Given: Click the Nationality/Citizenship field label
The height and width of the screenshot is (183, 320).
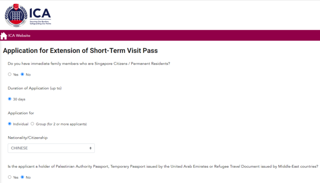Looking at the screenshot, I should tap(28, 137).
